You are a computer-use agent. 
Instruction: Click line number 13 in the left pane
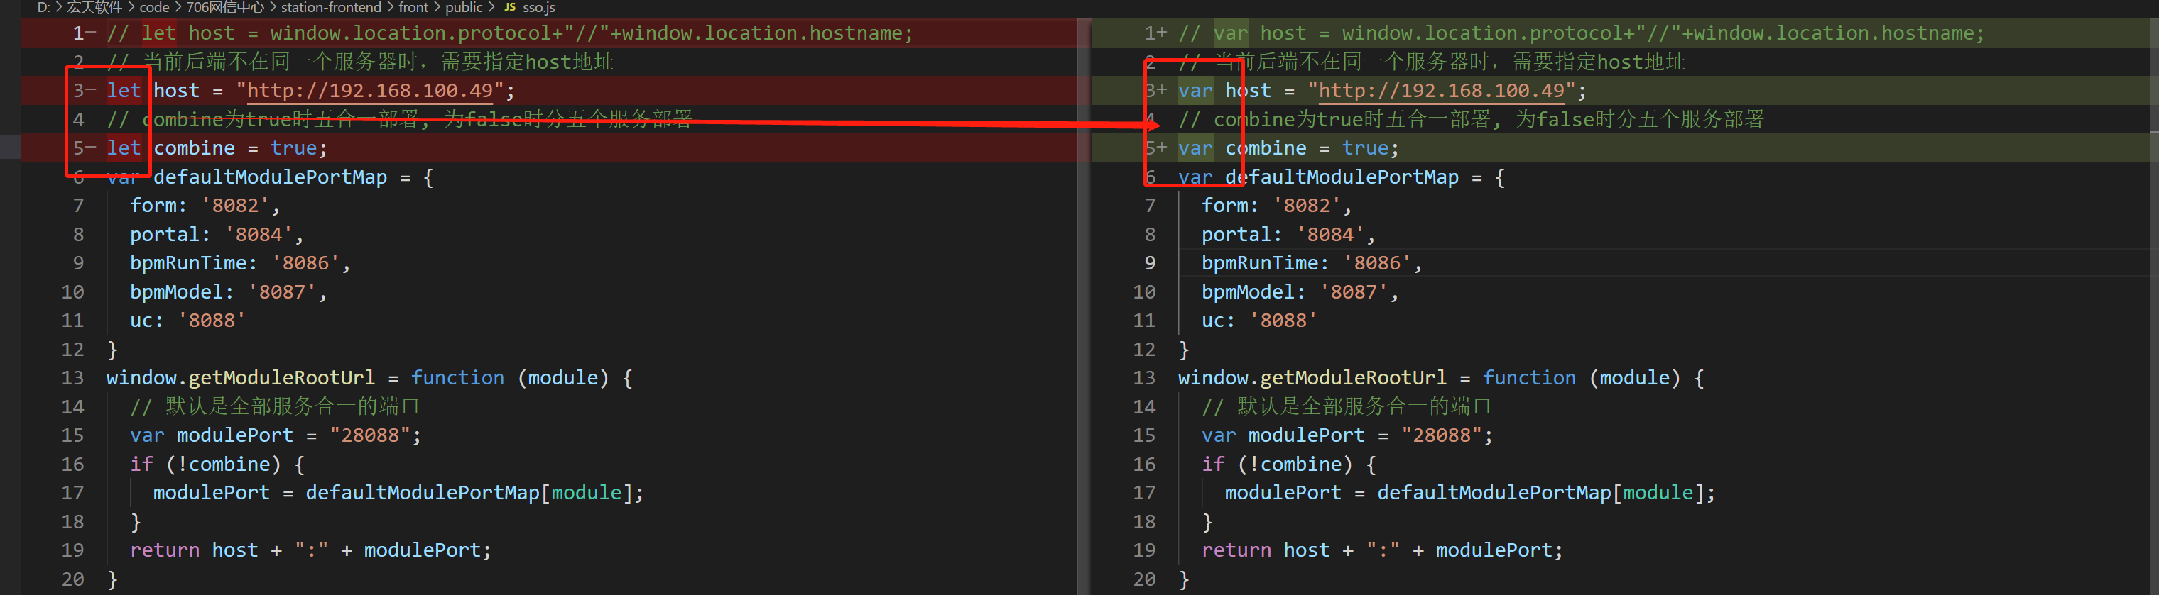(x=73, y=378)
